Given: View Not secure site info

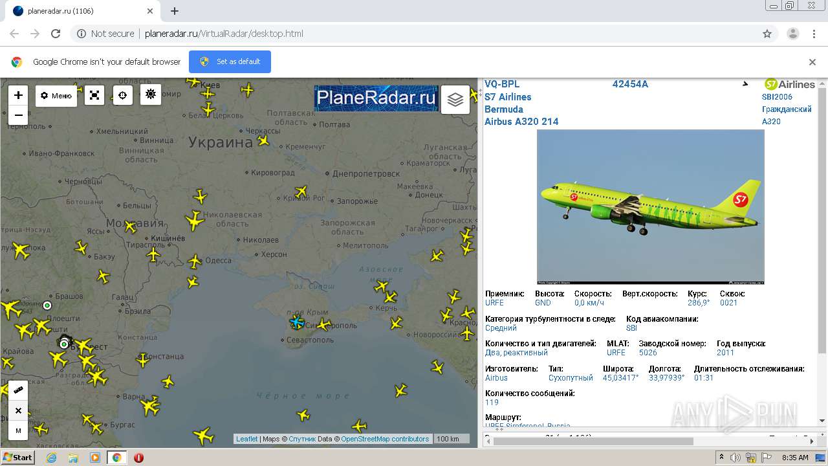Looking at the screenshot, I should coord(105,34).
